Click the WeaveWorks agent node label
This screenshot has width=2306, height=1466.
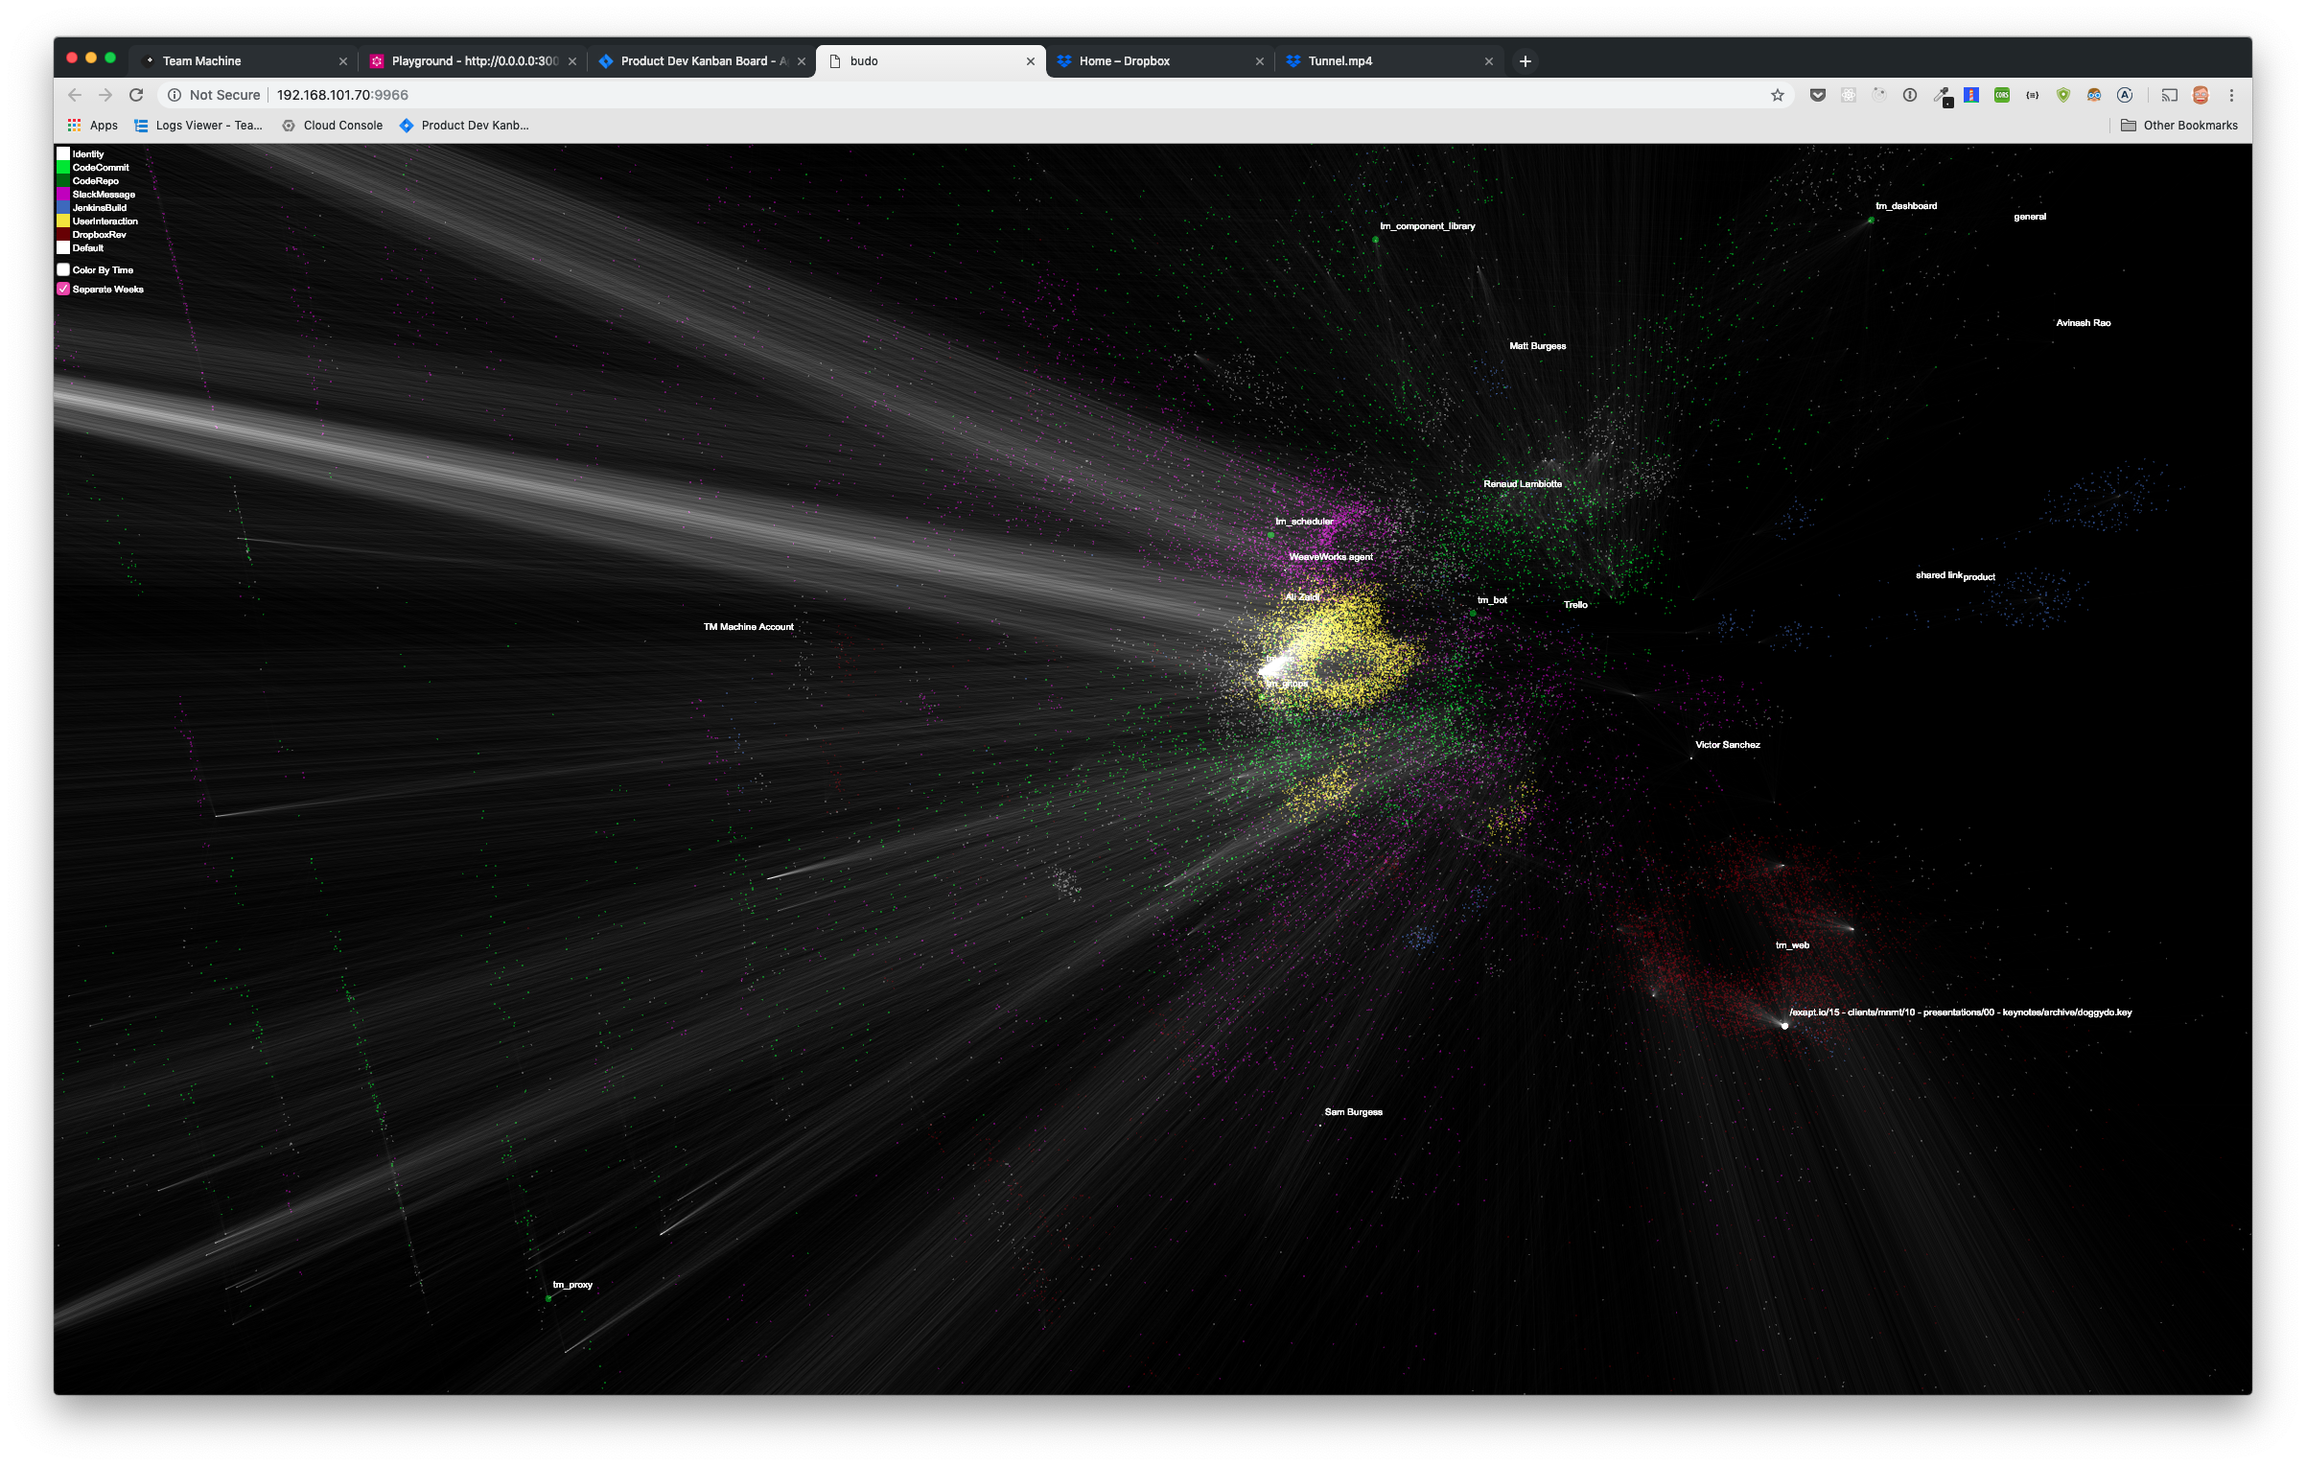tap(1331, 557)
